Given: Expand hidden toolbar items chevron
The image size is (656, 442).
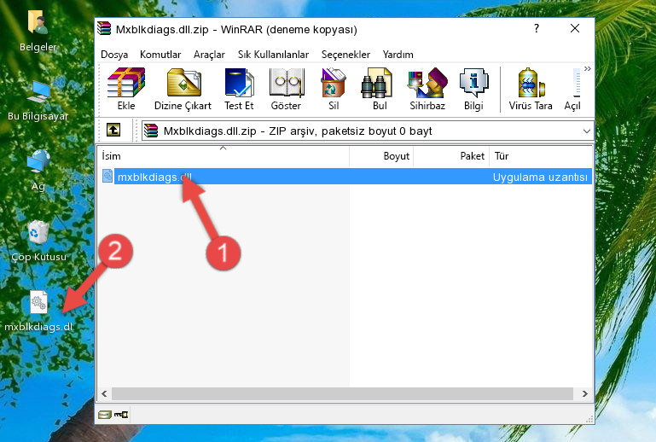Looking at the screenshot, I should [588, 68].
